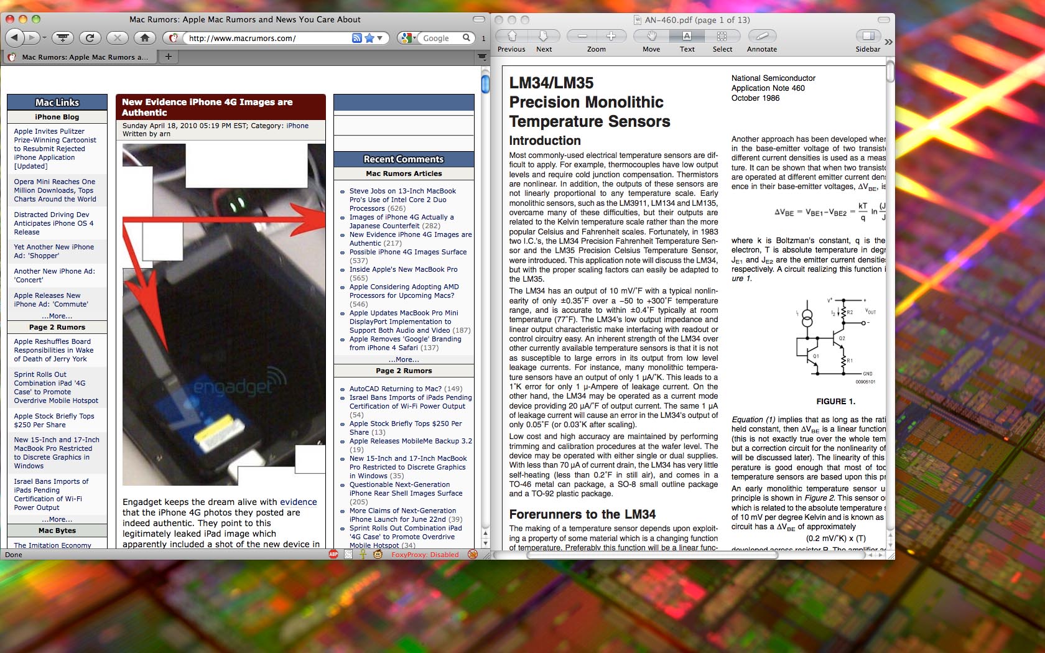Zoom in with the plus button
1045x653 pixels.
[611, 36]
